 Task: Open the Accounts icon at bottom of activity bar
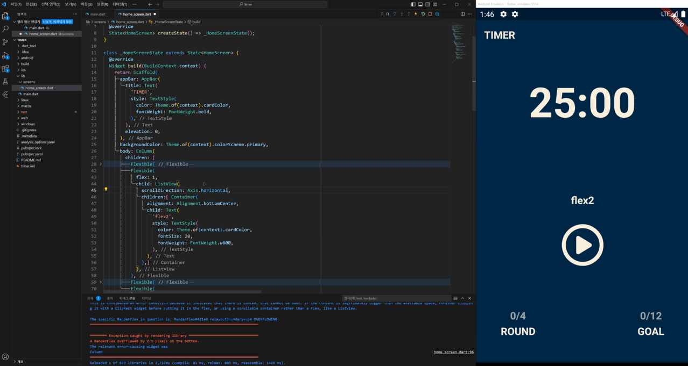click(5, 357)
